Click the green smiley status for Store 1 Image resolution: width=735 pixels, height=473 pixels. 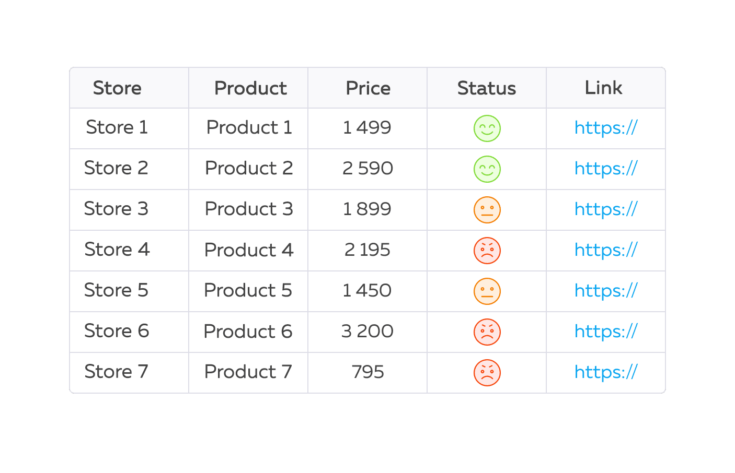(x=487, y=128)
